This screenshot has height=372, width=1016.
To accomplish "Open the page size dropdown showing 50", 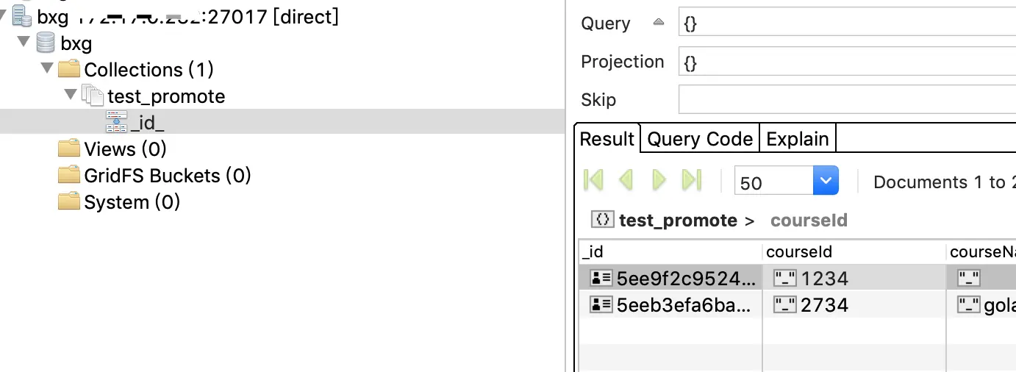I will (x=826, y=181).
